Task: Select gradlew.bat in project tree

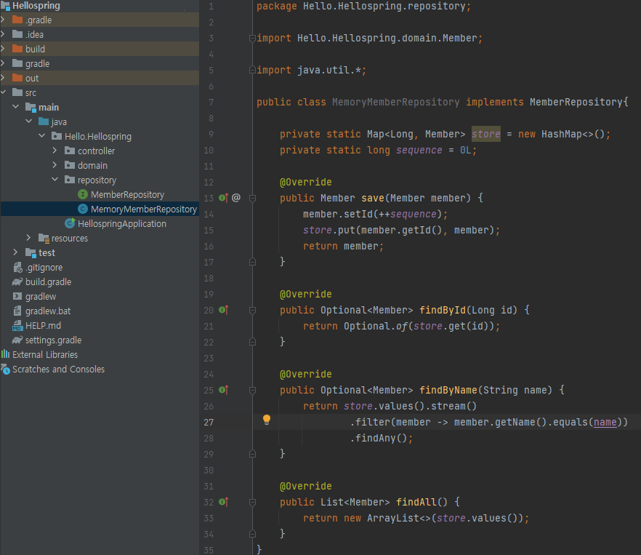Action: 48,311
